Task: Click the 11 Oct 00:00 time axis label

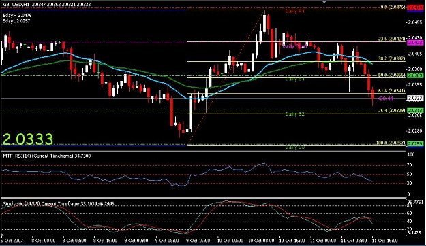Action: pyautogui.click(x=323, y=241)
